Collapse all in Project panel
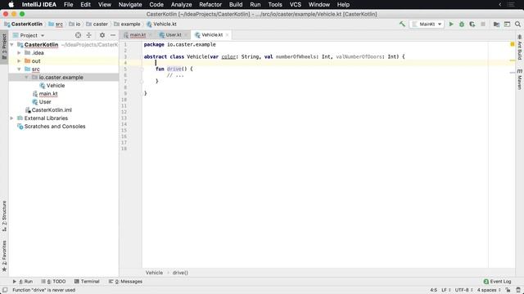The image size is (524, 294). (x=89, y=35)
